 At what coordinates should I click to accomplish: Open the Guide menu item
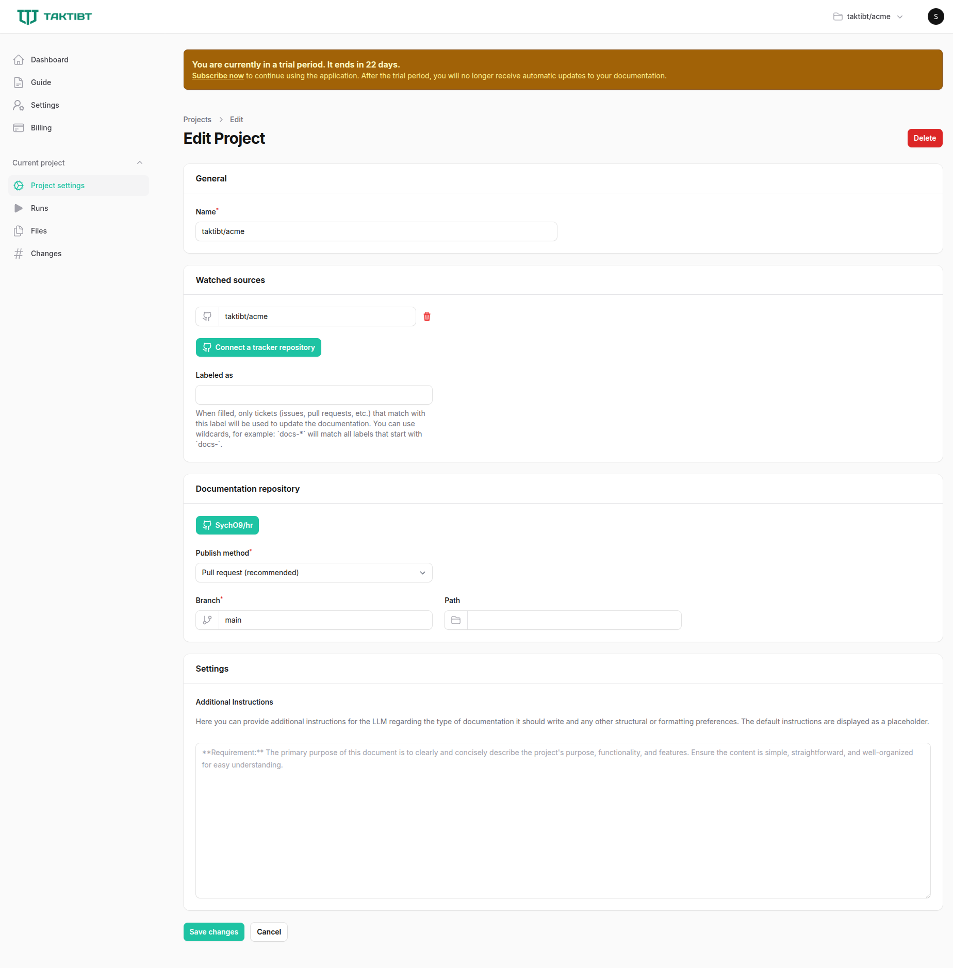[x=41, y=82]
